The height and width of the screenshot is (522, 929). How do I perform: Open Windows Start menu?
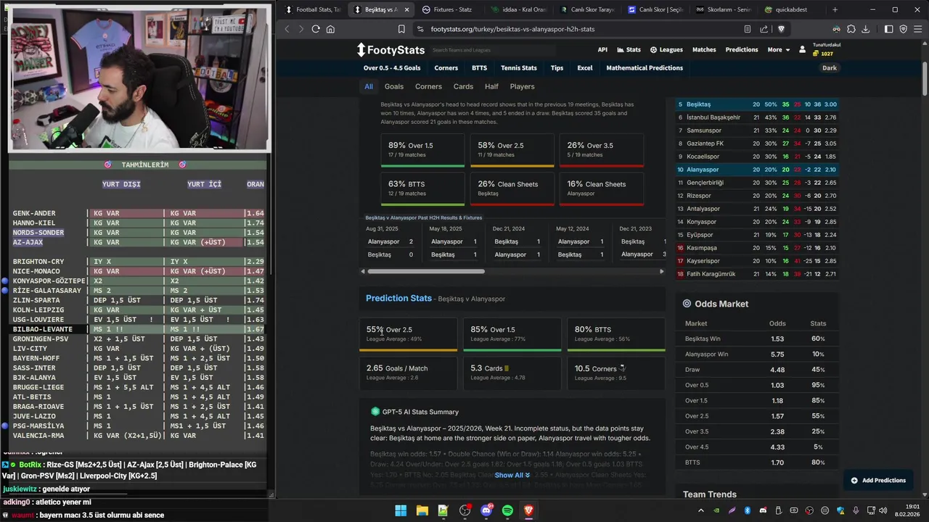coord(401,510)
